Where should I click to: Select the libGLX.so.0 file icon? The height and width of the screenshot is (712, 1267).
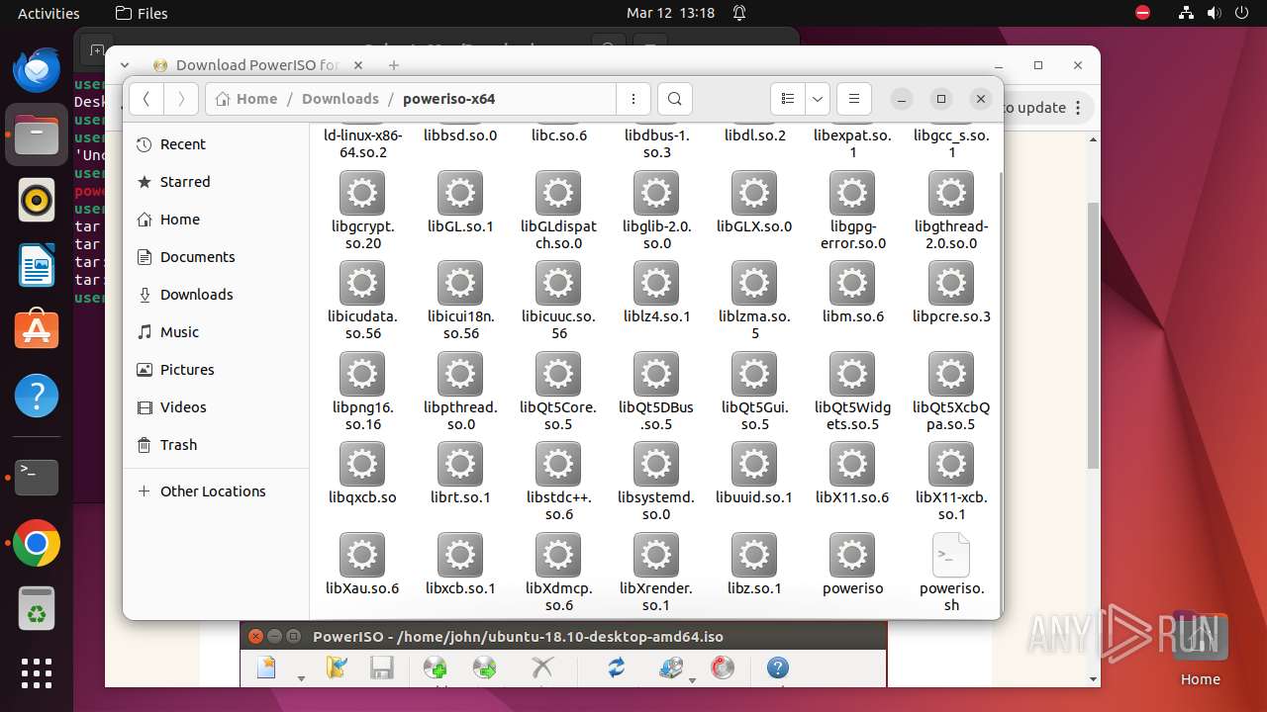click(x=754, y=192)
